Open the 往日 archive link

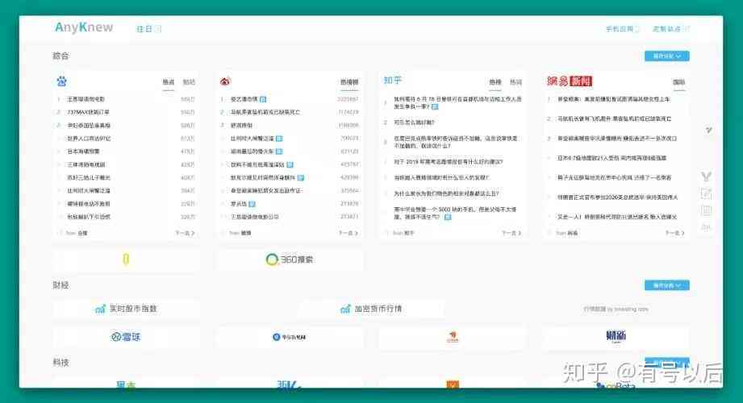148,29
